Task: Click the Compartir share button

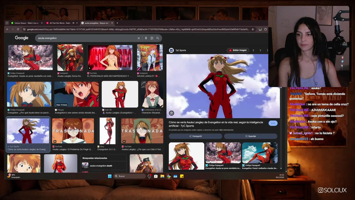Action: pyautogui.click(x=196, y=136)
